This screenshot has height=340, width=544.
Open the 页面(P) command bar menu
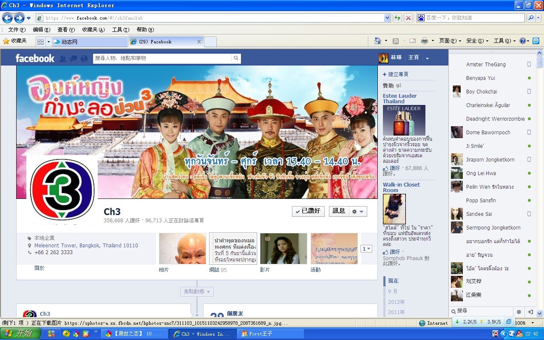pyautogui.click(x=450, y=41)
